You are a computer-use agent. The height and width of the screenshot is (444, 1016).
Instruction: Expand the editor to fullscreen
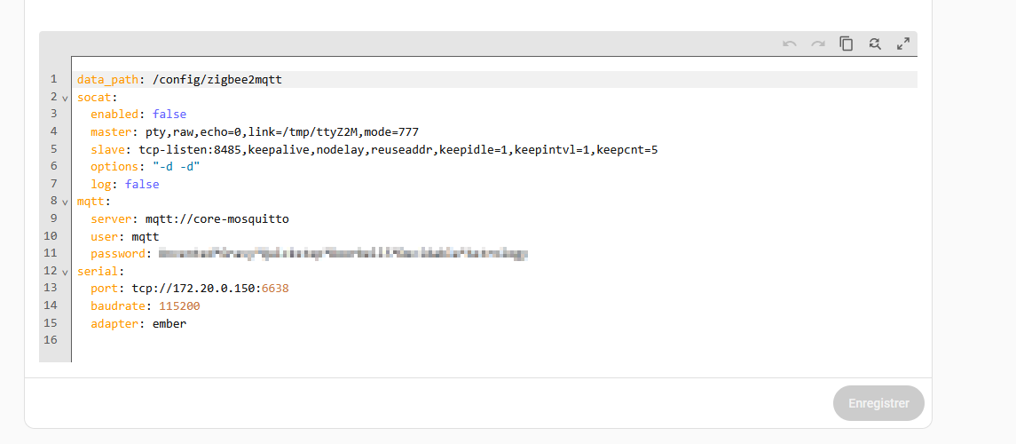903,44
